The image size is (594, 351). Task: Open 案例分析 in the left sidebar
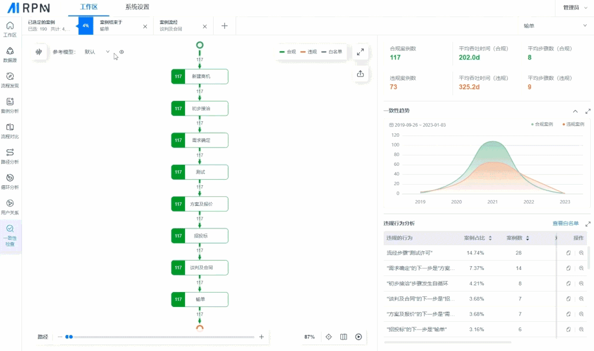[10, 105]
